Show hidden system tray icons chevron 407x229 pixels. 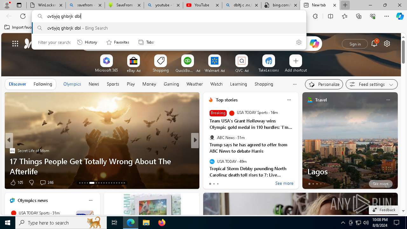(343, 223)
